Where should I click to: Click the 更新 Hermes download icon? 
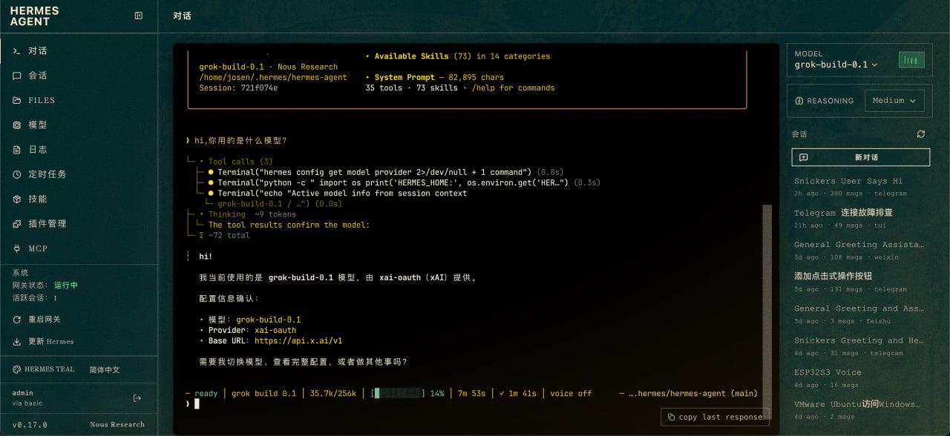point(16,342)
